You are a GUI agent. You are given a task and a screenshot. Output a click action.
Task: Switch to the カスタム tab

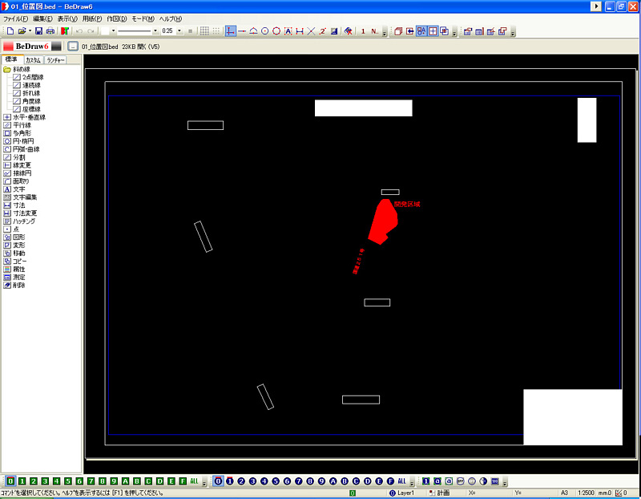(x=33, y=60)
